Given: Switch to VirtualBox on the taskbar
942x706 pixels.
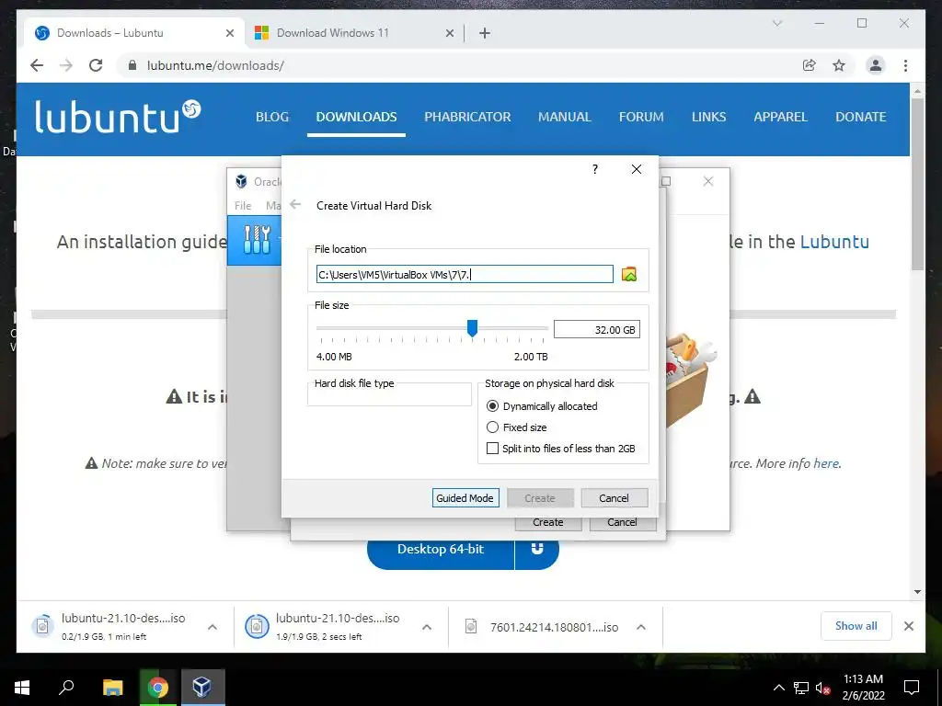Looking at the screenshot, I should (201, 688).
